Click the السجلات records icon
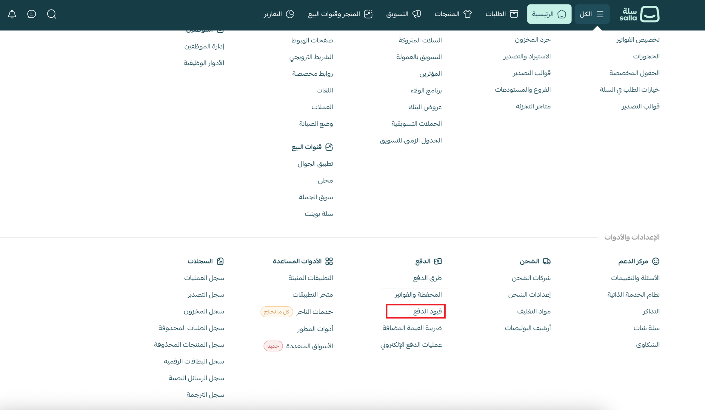Screen dimensions: 705x410 220,261
